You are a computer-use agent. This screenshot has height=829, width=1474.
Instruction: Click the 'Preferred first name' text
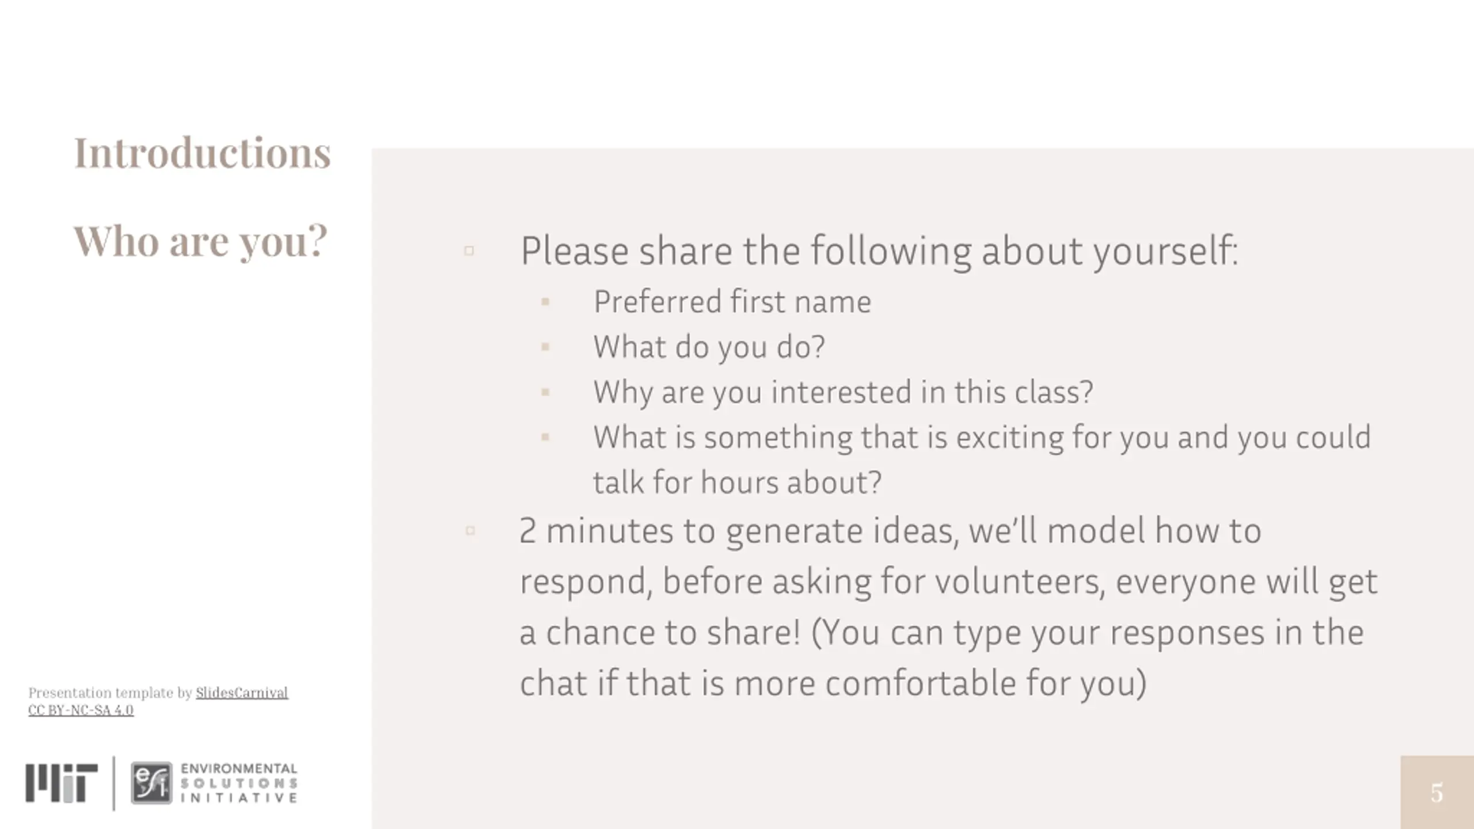pos(732,302)
